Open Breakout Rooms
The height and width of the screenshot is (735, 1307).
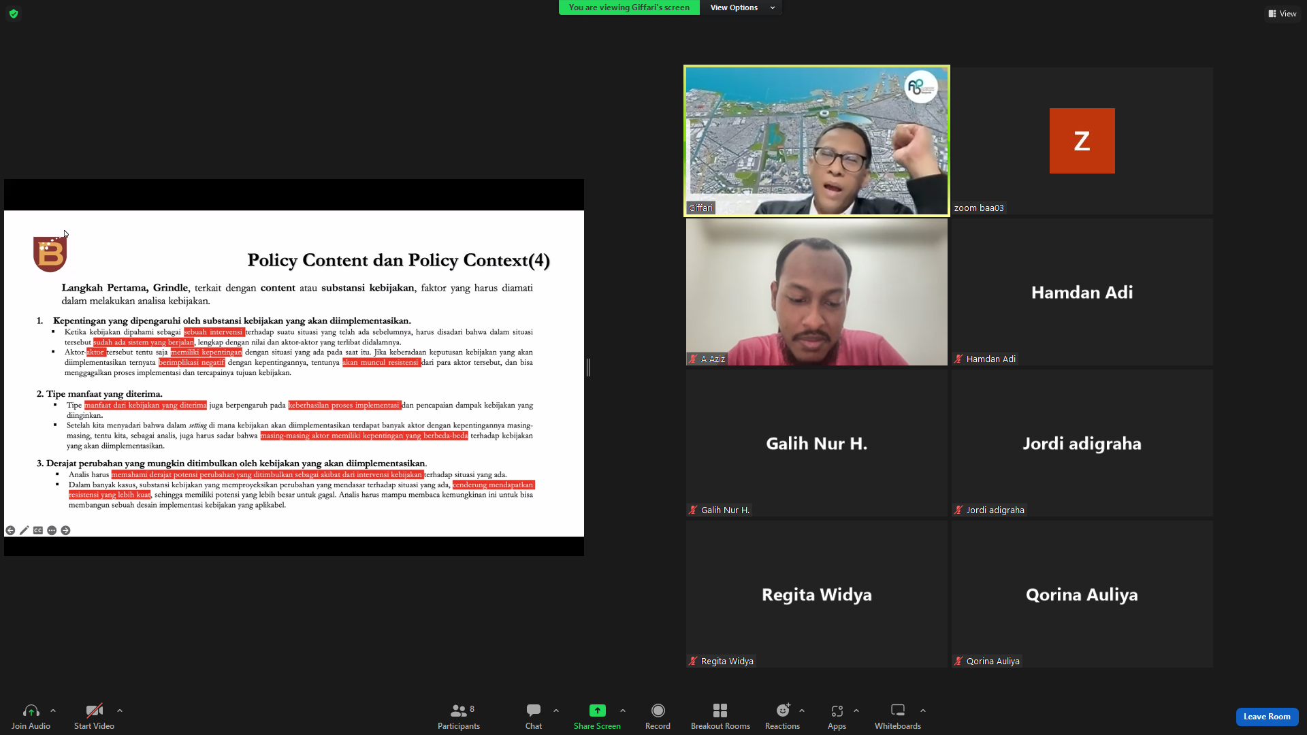coord(720,717)
